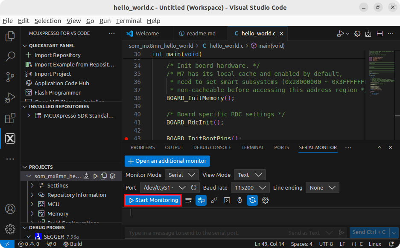Toggle timestamp display in serial monitor
The height and width of the screenshot is (248, 400).
click(239, 200)
